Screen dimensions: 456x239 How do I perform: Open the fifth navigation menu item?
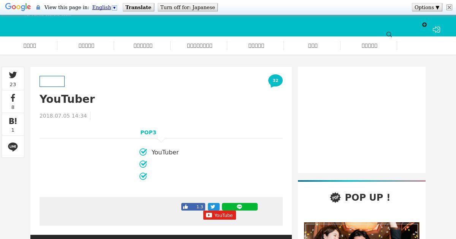click(x=256, y=46)
